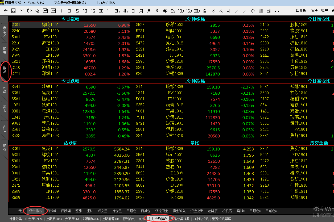Open the 24小时资讯 link
Viewport: 334px width, 222px height.
pos(200,219)
